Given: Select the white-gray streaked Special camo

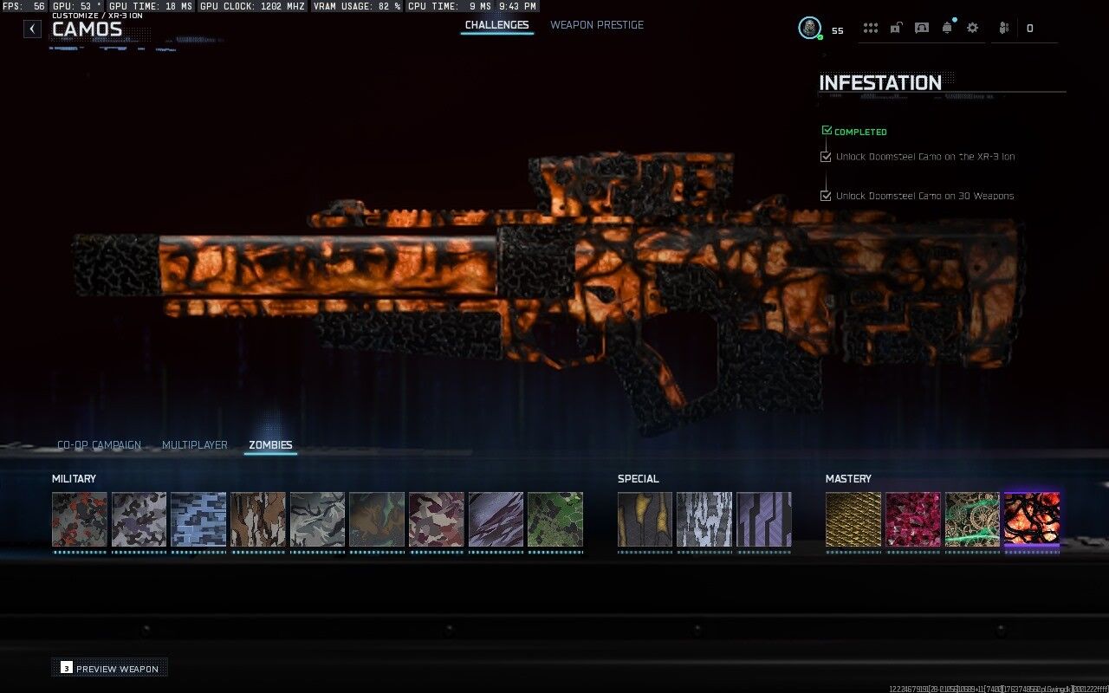Looking at the screenshot, I should (x=704, y=520).
